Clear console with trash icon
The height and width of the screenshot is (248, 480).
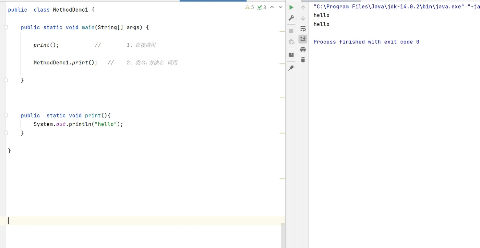coord(303,60)
